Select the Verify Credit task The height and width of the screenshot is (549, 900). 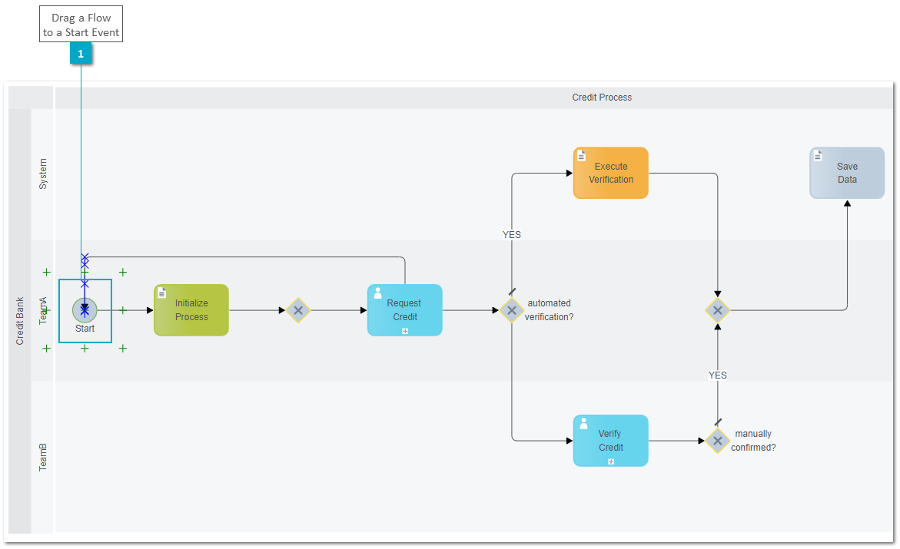611,442
